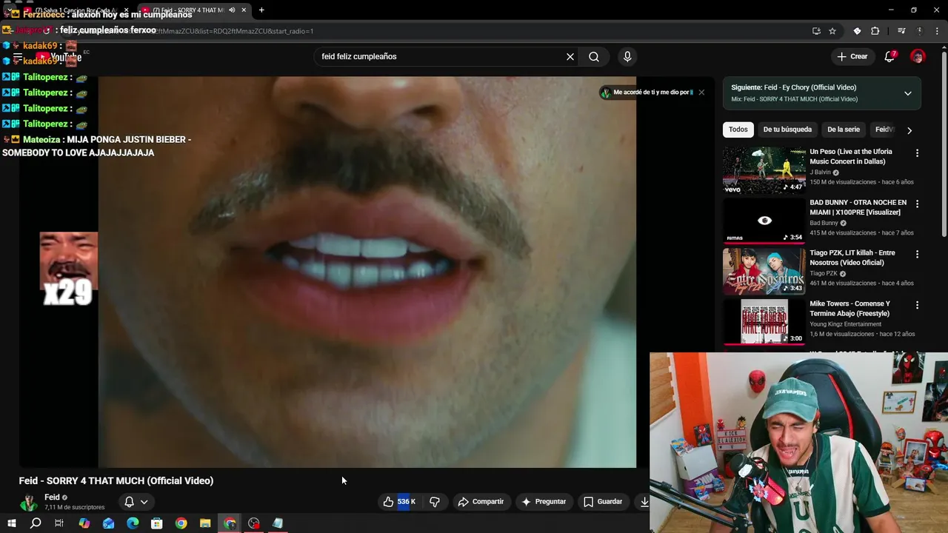Close the video info card popup
This screenshot has width=948, height=533.
pyautogui.click(x=701, y=93)
